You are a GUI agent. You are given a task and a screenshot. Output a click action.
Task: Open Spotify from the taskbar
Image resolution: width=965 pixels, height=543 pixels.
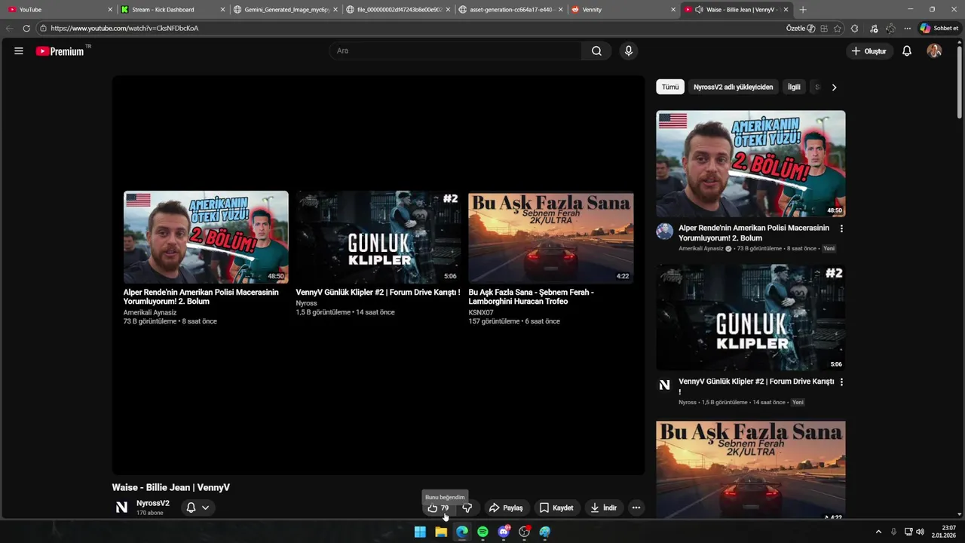point(482,532)
